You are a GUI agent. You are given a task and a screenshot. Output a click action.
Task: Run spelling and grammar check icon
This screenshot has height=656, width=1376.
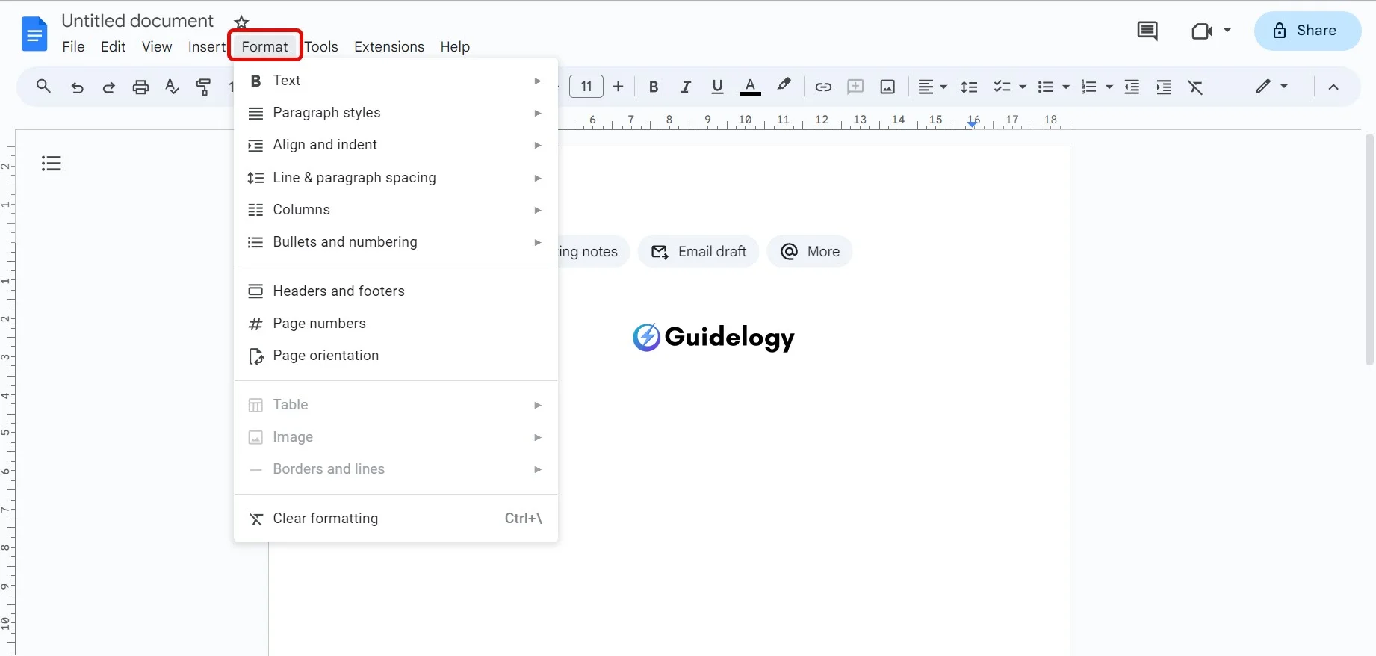(172, 87)
